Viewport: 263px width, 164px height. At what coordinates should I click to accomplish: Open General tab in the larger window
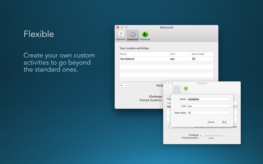tap(121, 35)
